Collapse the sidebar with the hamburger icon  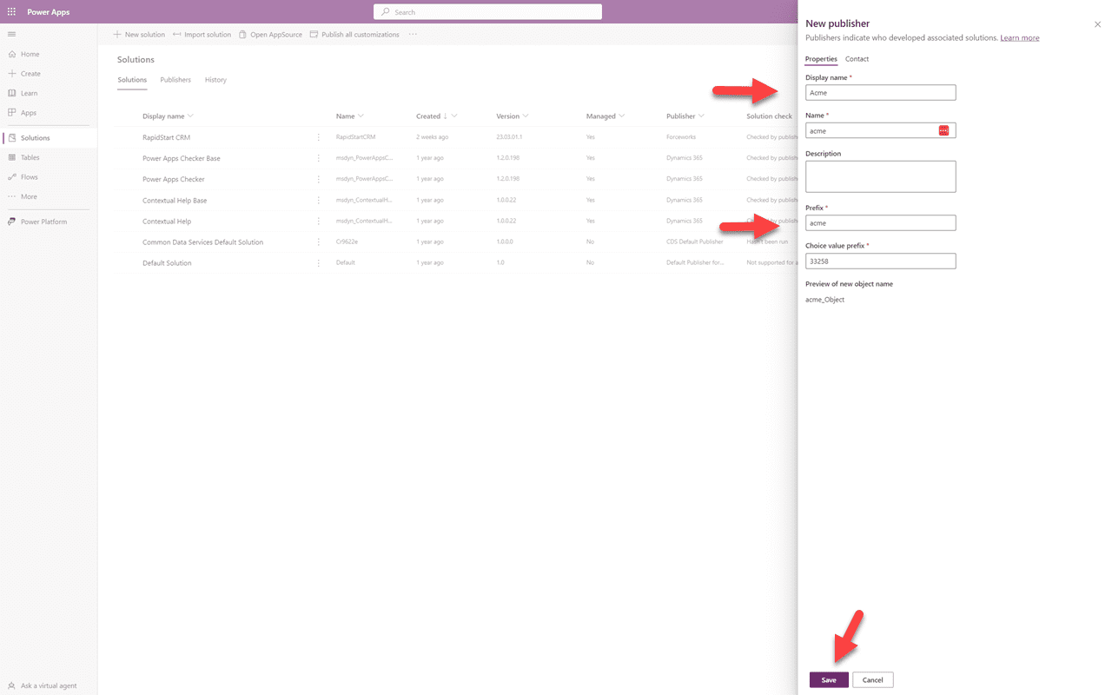[x=11, y=34]
